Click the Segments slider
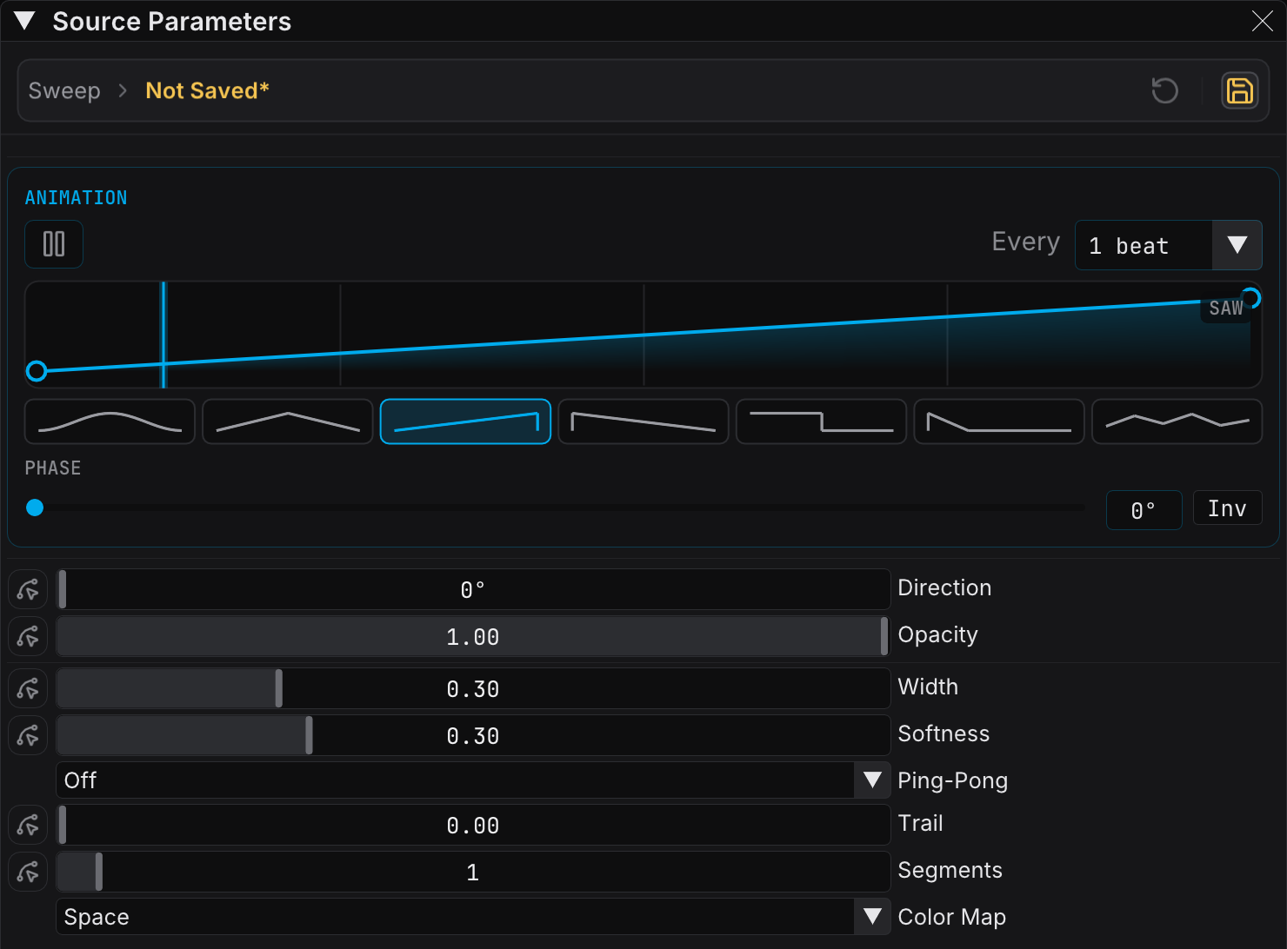The height and width of the screenshot is (949, 1287). pos(473,872)
